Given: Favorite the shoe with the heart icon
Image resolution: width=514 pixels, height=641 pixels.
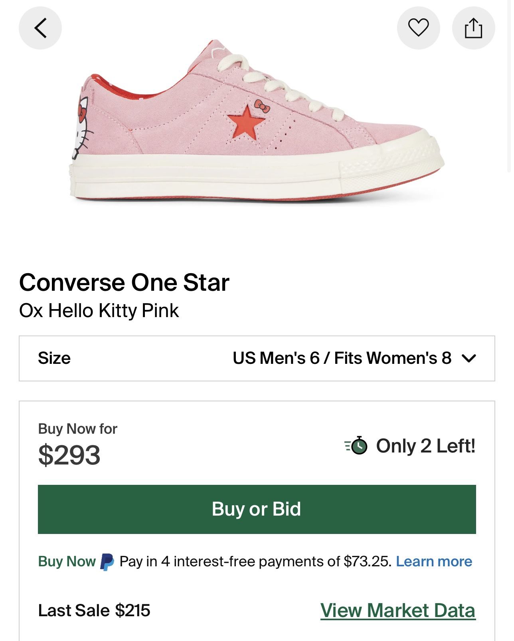Looking at the screenshot, I should (418, 28).
